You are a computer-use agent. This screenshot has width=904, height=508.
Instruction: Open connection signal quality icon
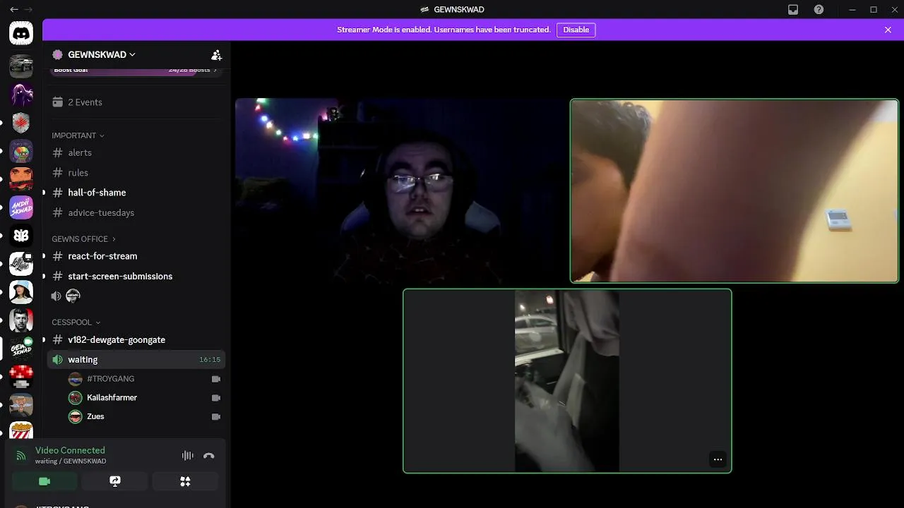(21, 456)
